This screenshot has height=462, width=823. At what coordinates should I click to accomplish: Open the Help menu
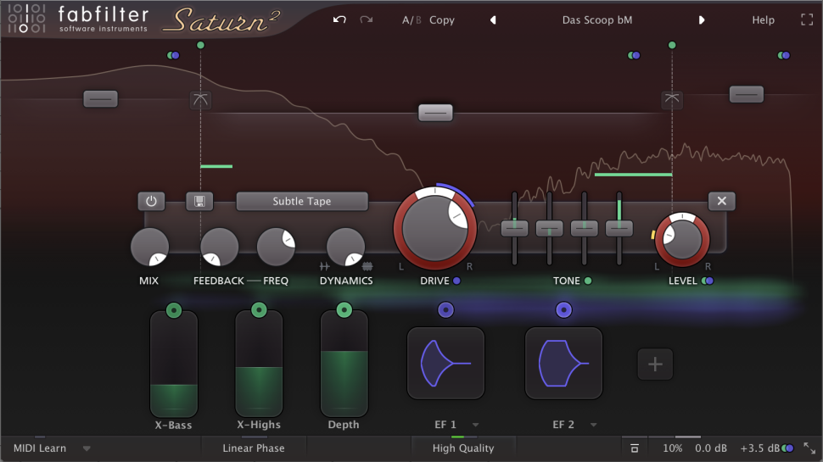pos(763,20)
